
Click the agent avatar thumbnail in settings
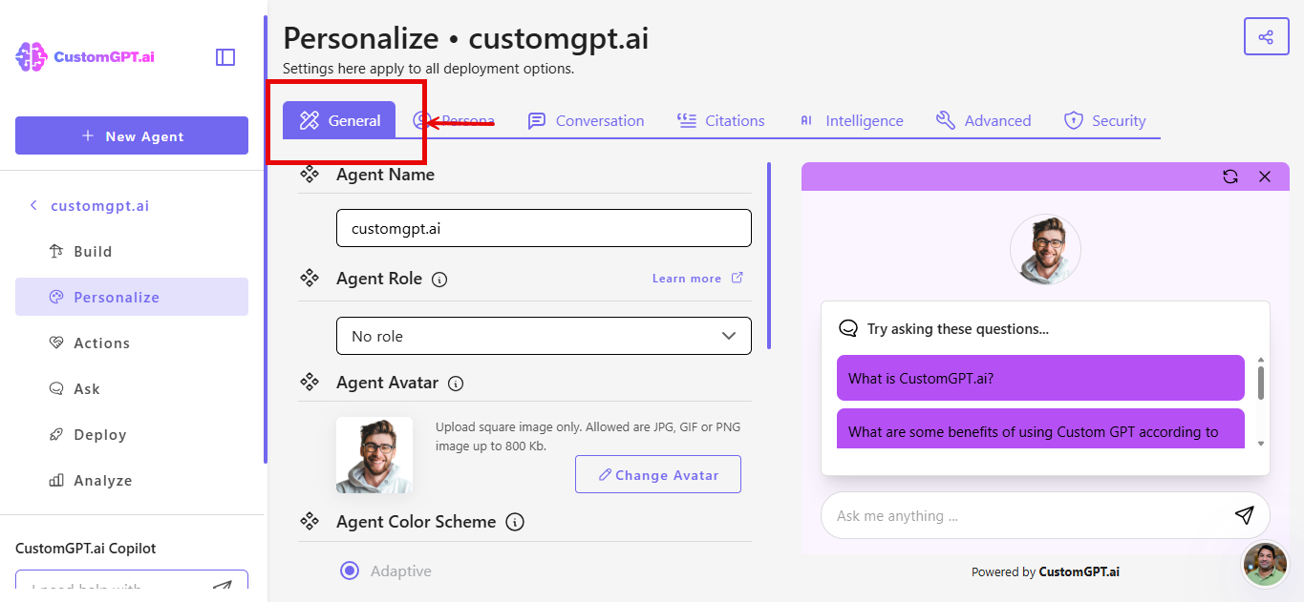tap(374, 455)
